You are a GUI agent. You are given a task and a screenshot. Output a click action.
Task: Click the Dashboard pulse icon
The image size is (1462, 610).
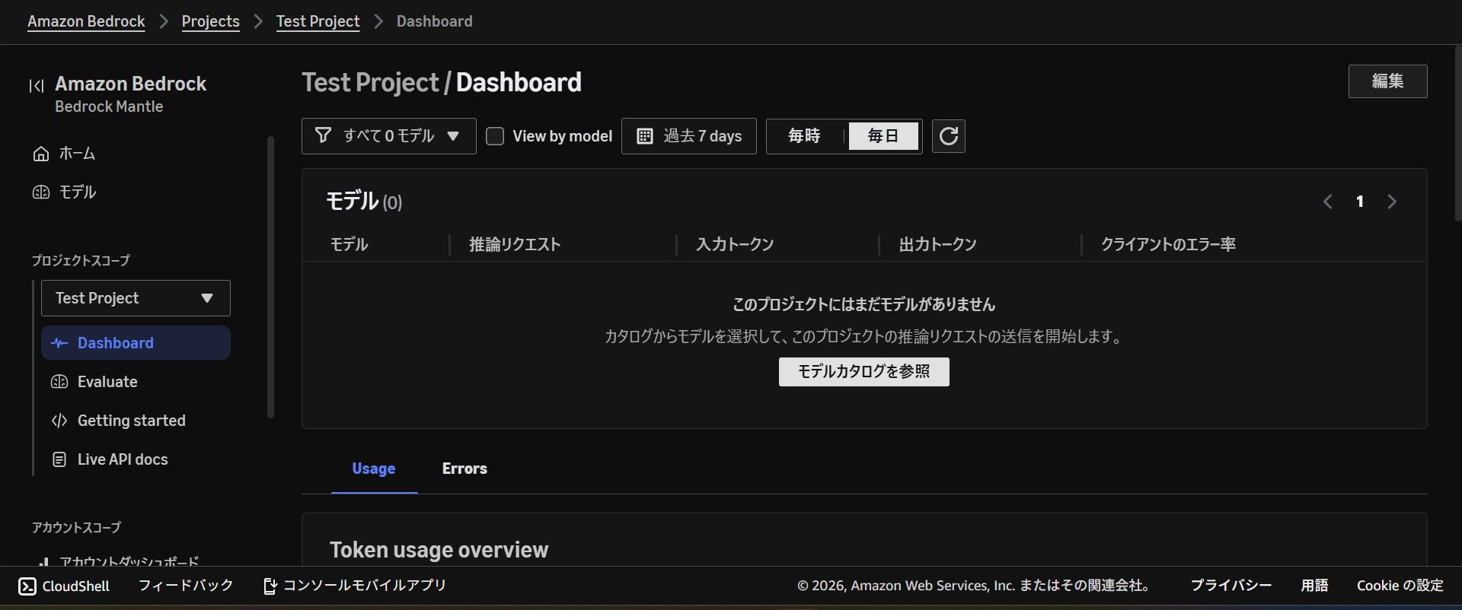59,343
